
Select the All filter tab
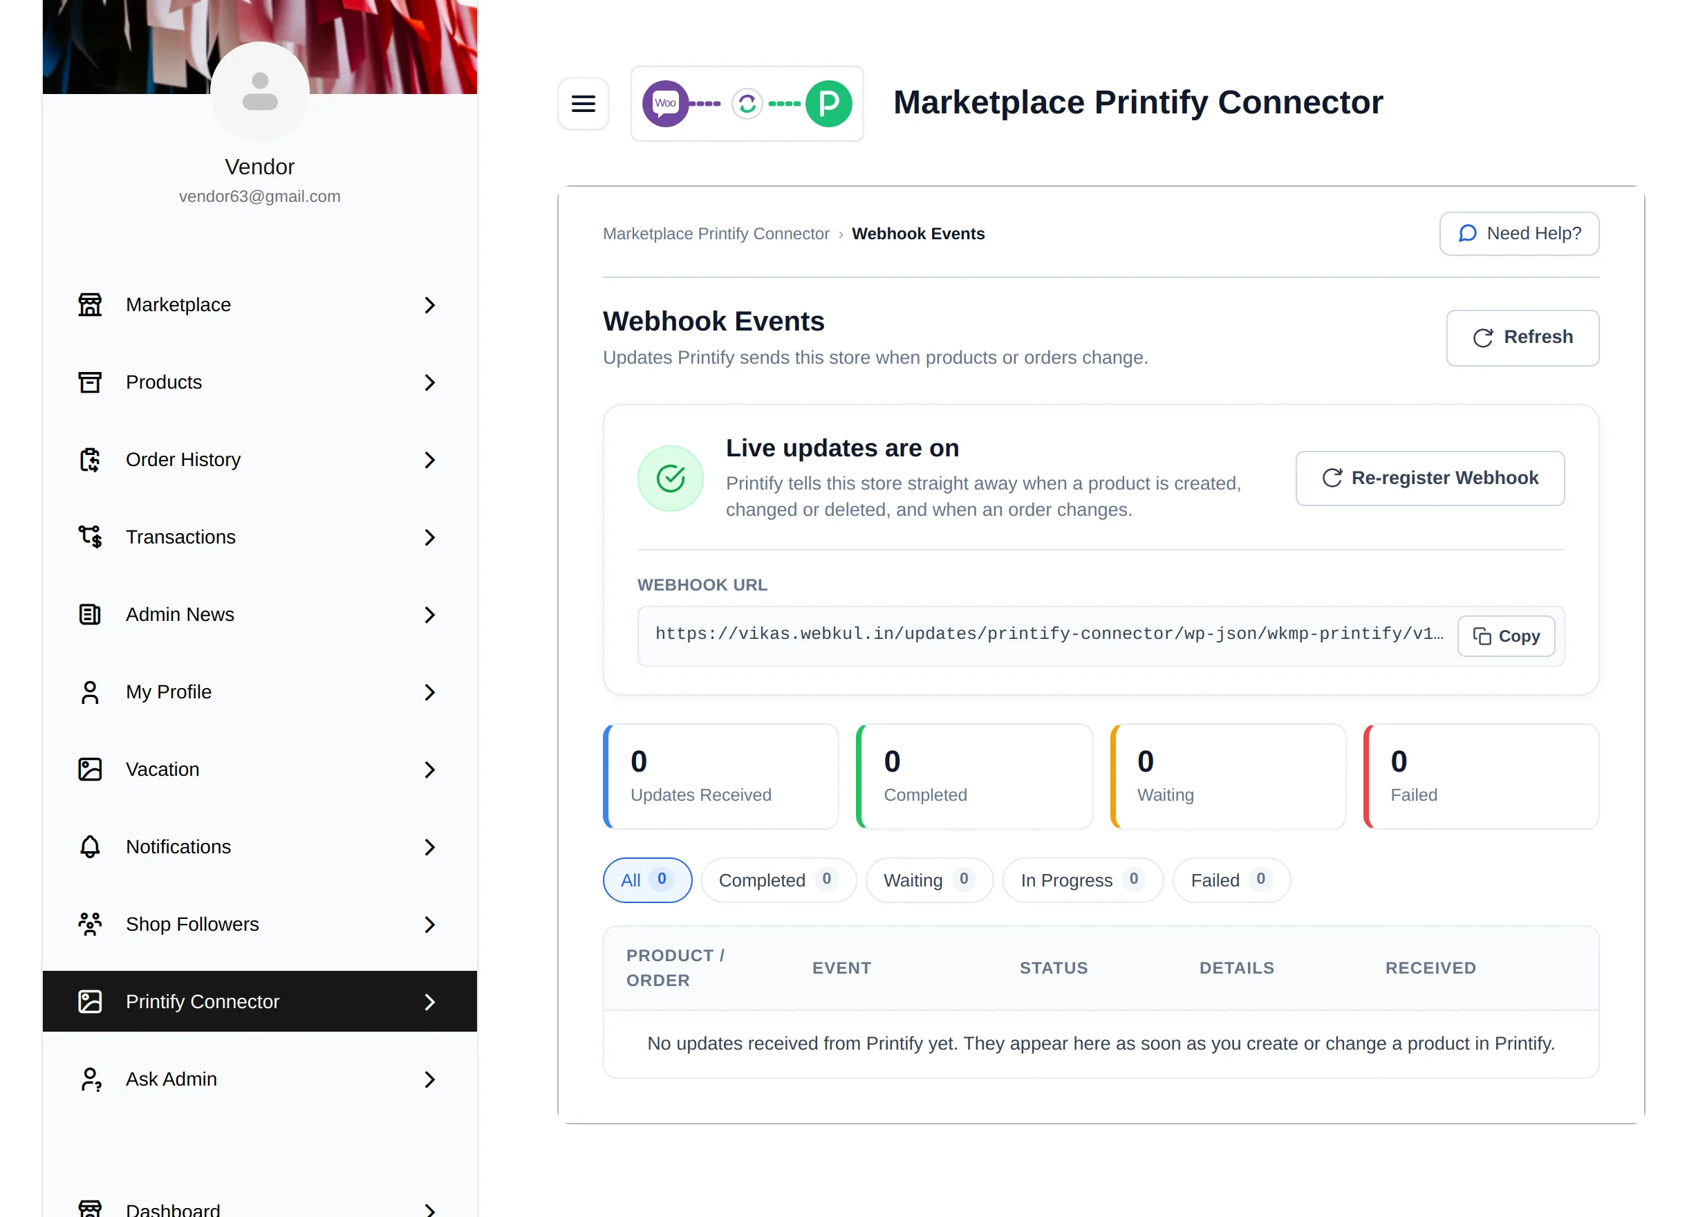point(647,880)
